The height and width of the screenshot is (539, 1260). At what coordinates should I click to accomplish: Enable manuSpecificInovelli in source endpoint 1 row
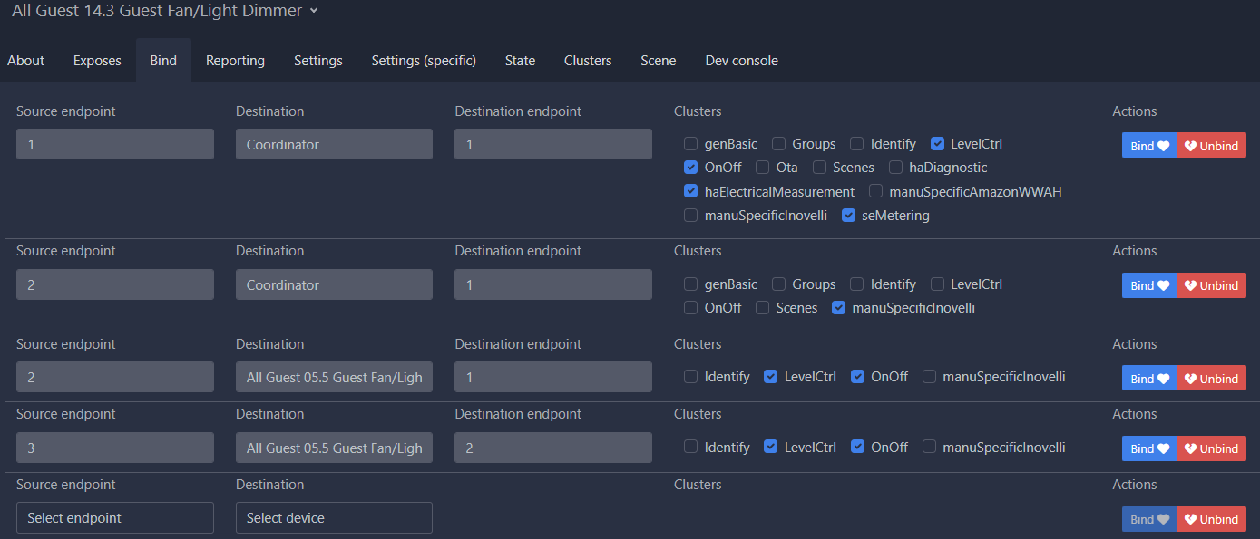(x=690, y=216)
